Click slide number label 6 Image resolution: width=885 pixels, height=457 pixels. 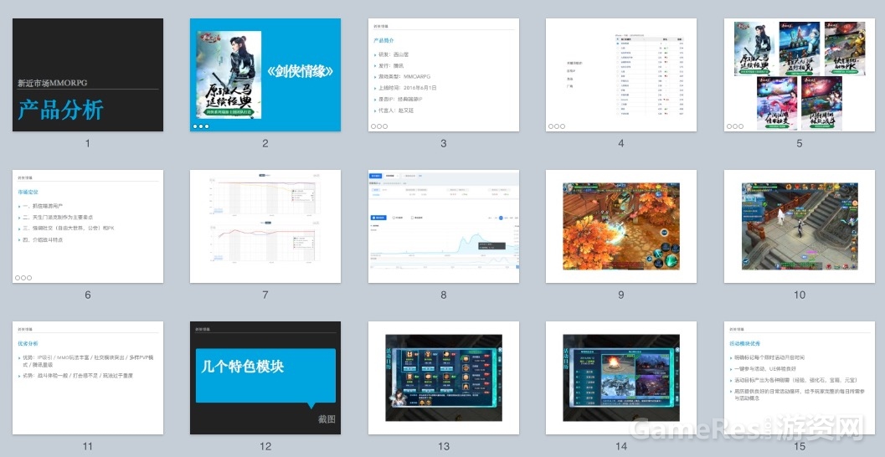point(87,295)
